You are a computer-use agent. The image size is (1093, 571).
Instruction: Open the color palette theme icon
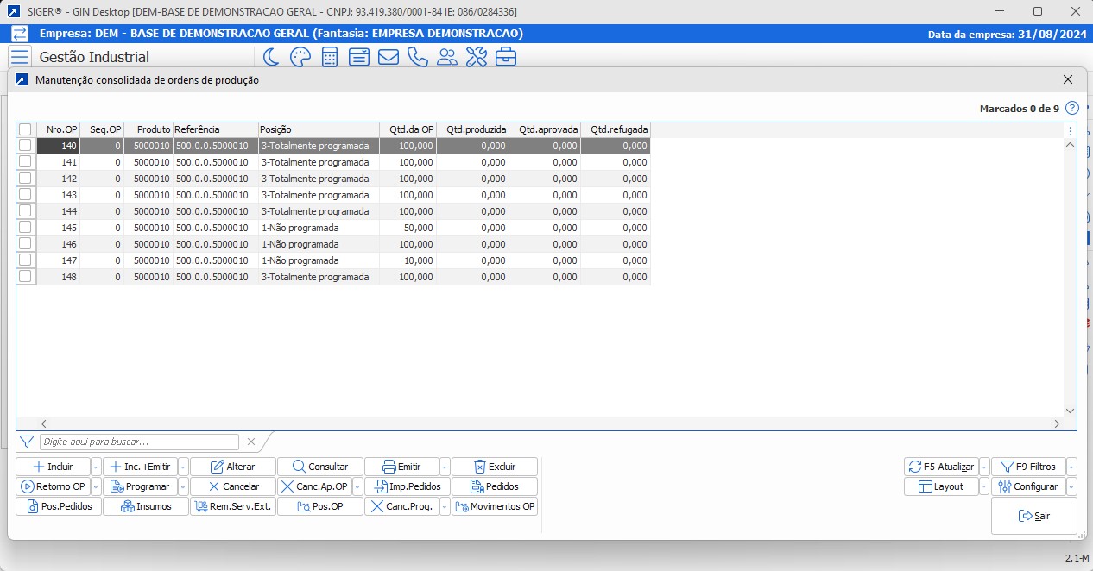[x=300, y=57]
